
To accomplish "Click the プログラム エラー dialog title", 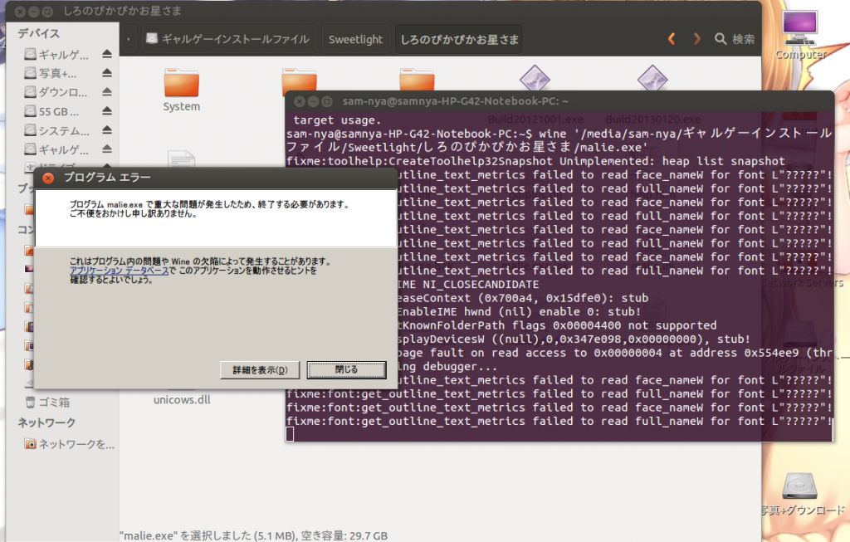I will (x=107, y=178).
